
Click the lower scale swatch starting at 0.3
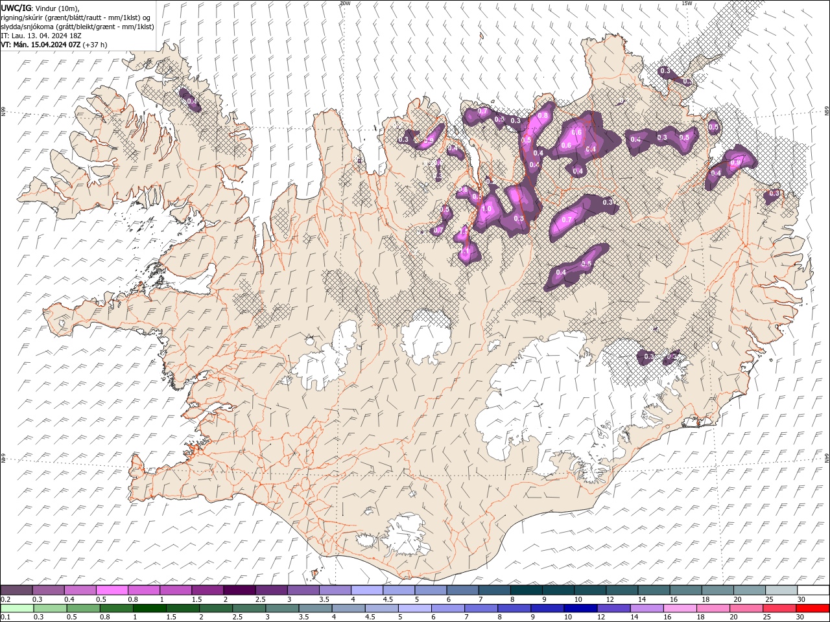(50, 608)
